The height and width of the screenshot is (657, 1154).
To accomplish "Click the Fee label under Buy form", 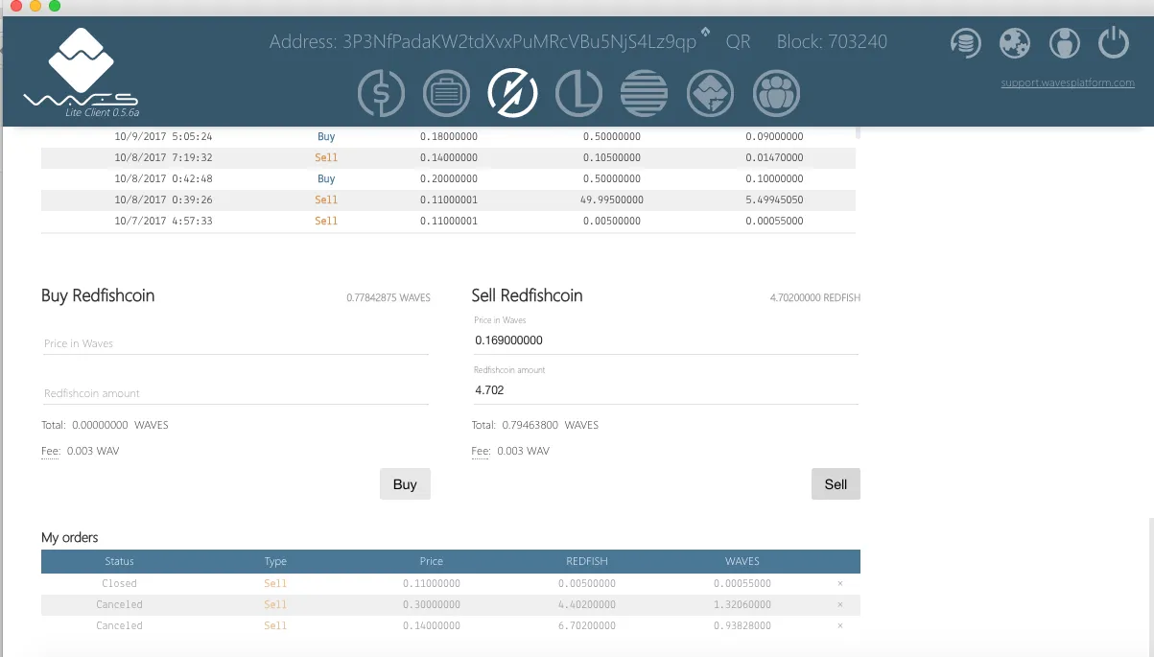I will click(x=51, y=451).
